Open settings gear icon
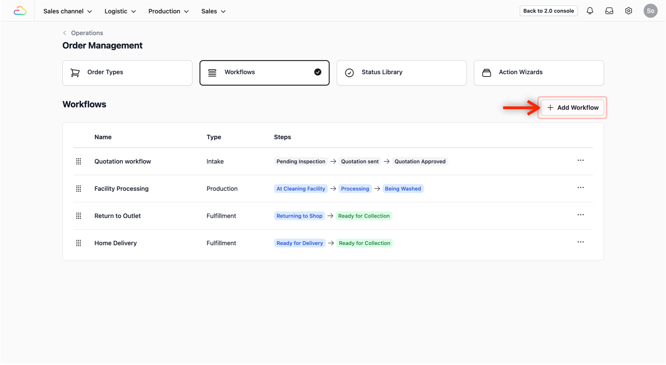 (x=628, y=11)
